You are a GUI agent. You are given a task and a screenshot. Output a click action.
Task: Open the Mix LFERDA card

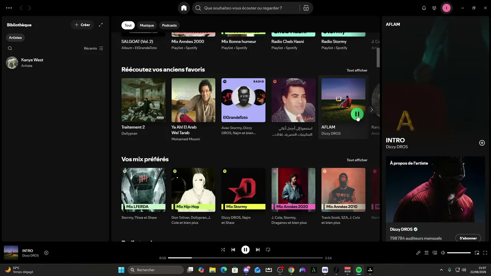pos(143,196)
